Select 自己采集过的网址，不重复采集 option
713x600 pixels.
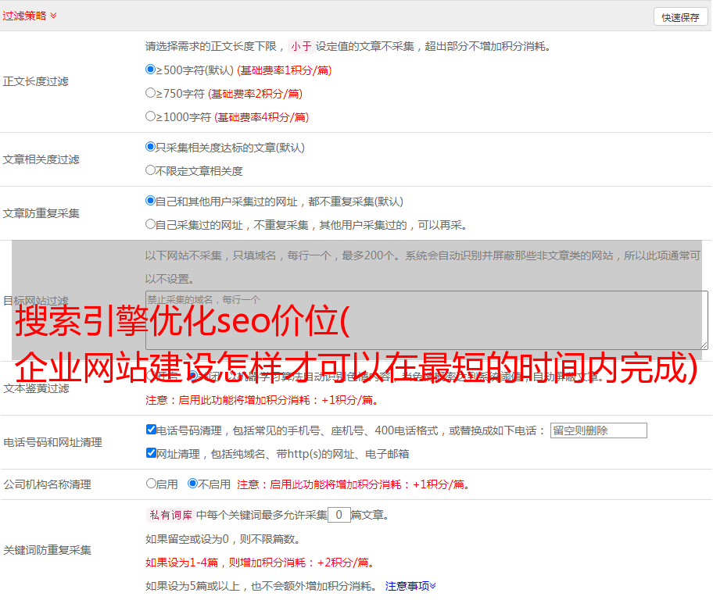pos(150,224)
